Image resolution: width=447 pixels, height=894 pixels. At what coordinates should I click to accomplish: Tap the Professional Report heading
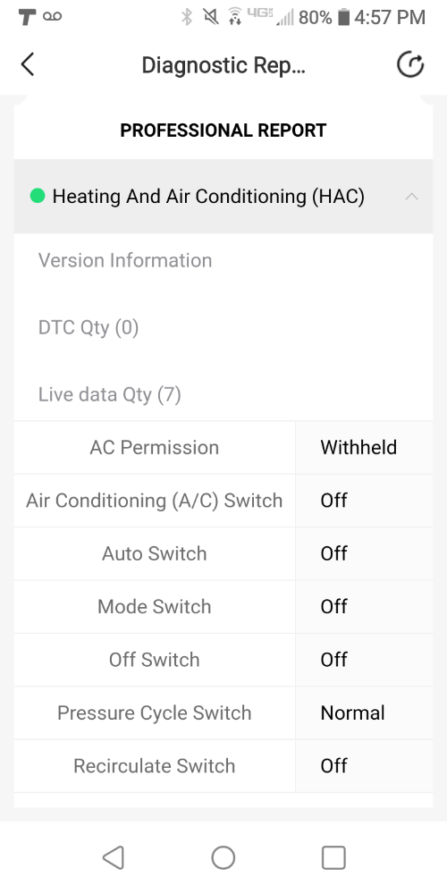(223, 130)
